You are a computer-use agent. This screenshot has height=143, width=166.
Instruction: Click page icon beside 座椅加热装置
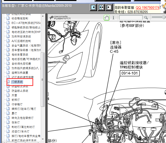pos(8,72)
